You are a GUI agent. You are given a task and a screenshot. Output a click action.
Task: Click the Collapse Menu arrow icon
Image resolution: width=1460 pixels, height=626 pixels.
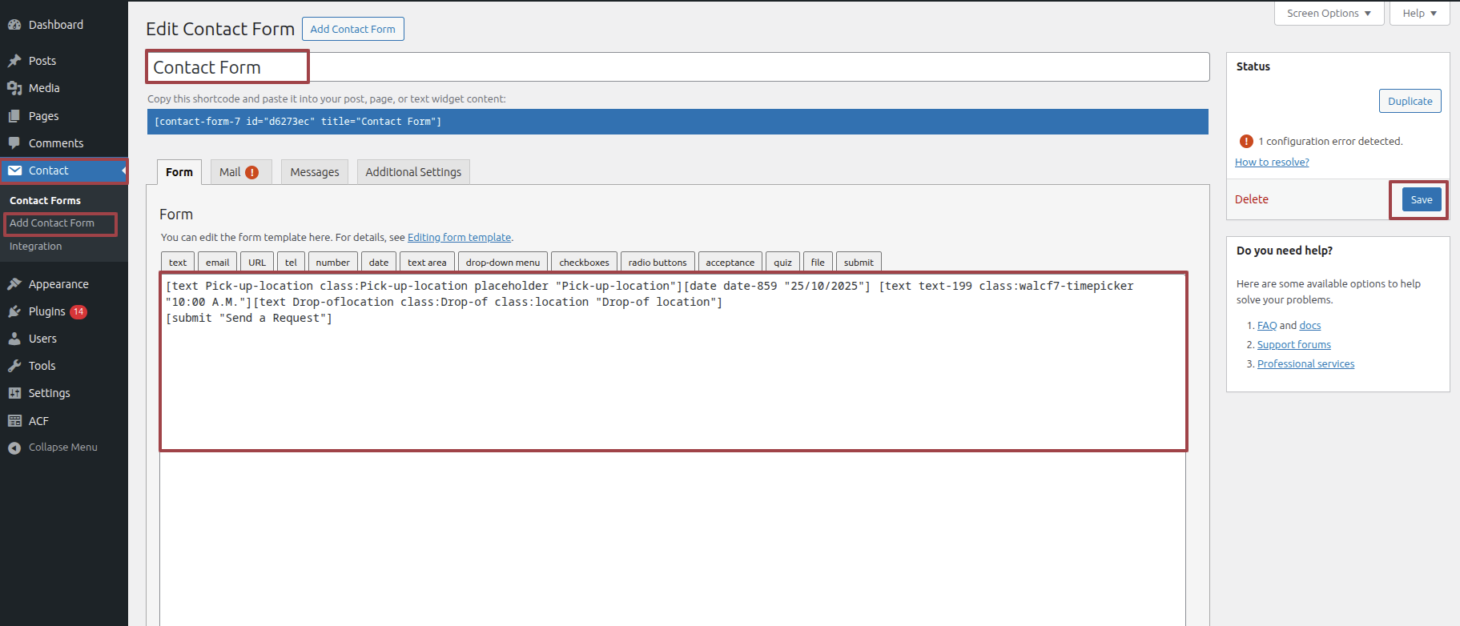14,447
